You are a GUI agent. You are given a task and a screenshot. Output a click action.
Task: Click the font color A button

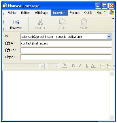93,66
